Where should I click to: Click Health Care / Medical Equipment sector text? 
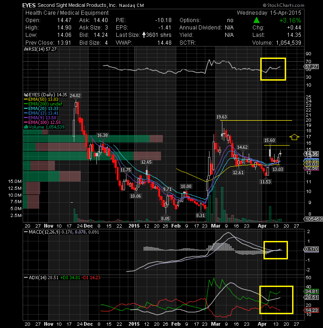click(67, 13)
